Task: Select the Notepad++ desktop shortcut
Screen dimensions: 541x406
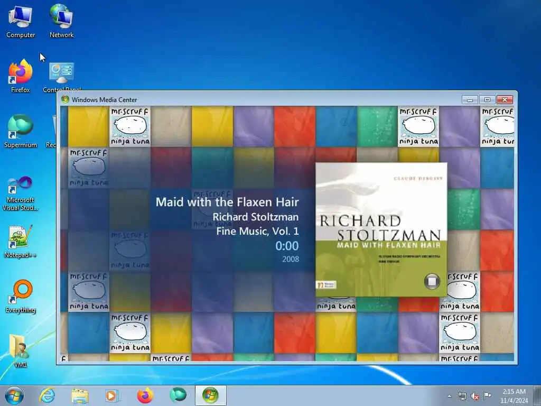Action: click(21, 241)
